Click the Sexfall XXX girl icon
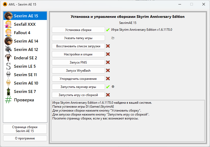The image size is (210, 147). 8,24
